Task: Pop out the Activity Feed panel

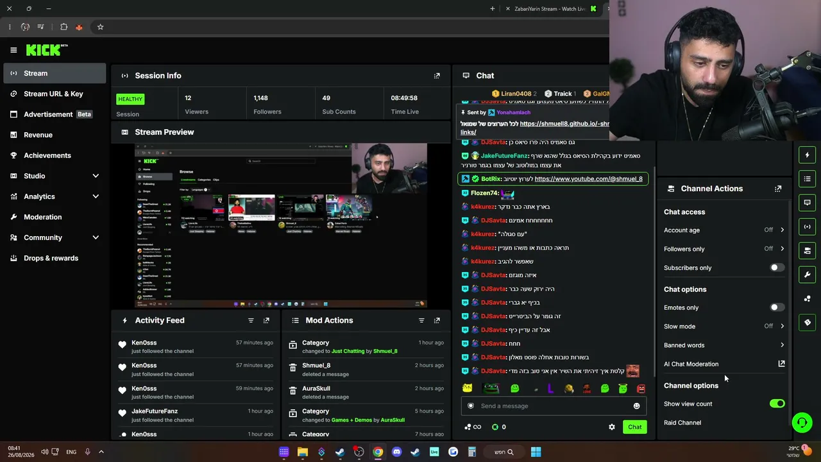Action: tap(266, 320)
